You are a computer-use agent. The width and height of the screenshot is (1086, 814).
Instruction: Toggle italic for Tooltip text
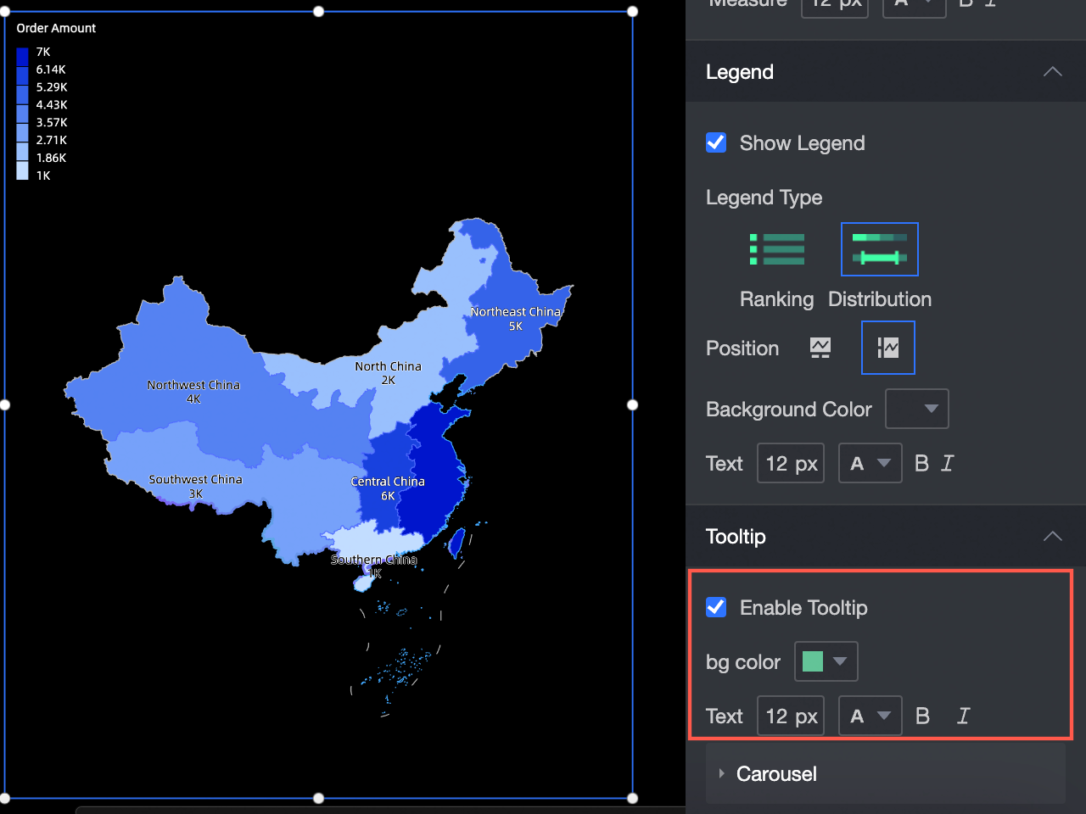[x=963, y=716]
